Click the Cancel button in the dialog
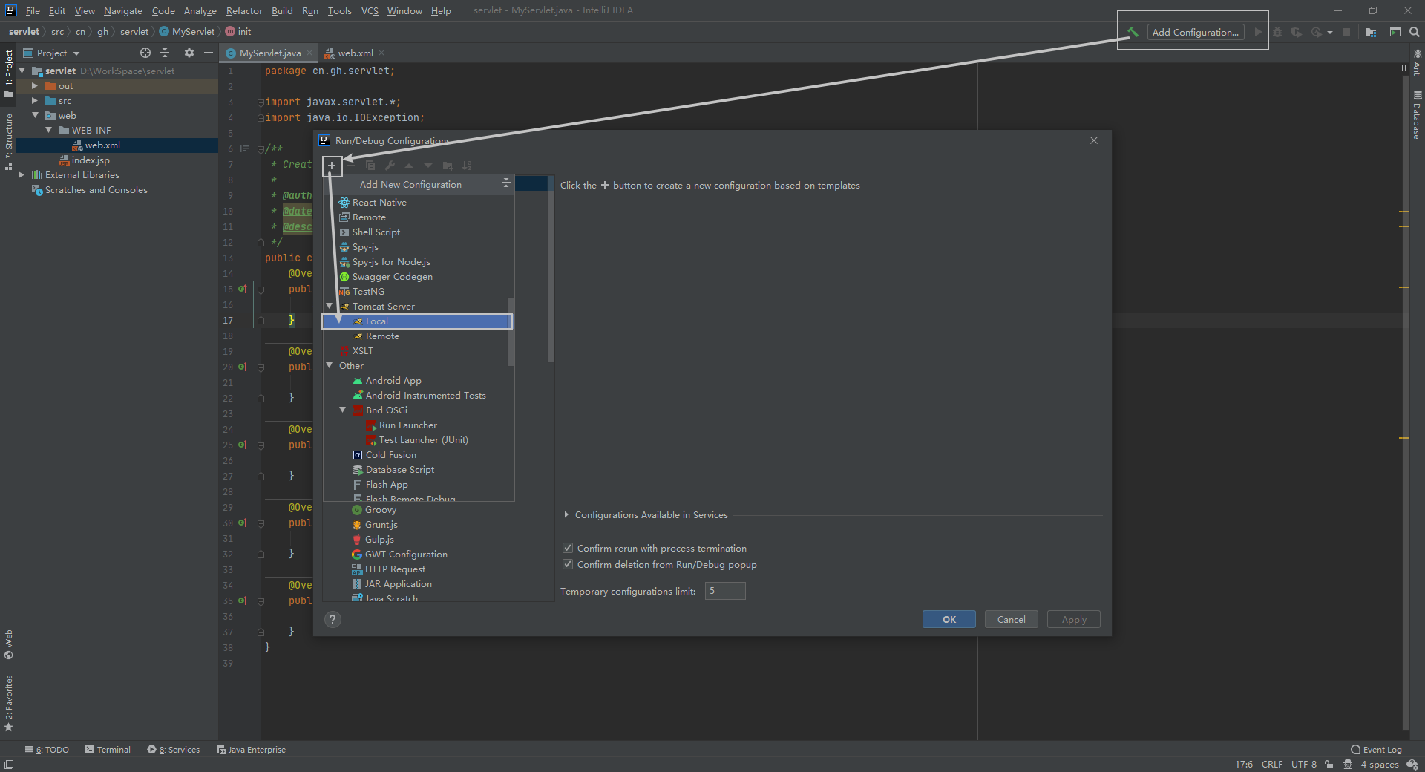Viewport: 1425px width, 772px height. tap(1011, 619)
